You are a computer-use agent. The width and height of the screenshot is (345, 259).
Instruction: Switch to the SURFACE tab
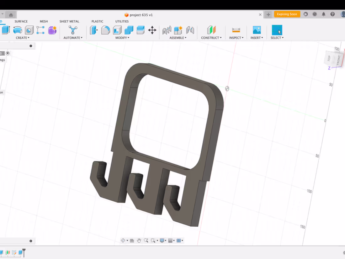(21, 21)
